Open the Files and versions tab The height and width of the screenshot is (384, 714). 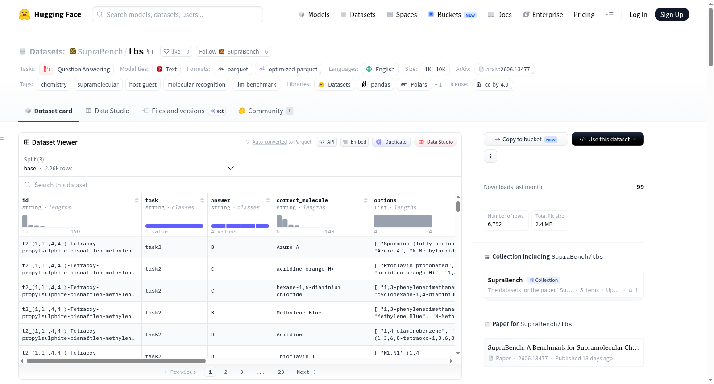(184, 111)
